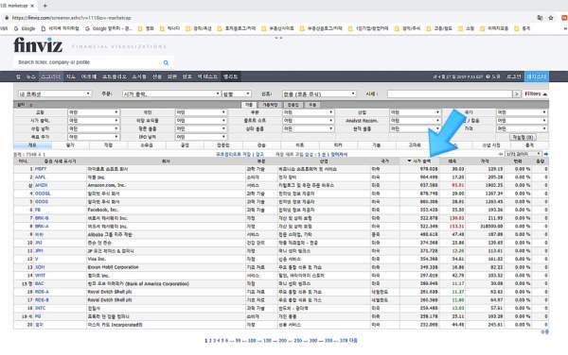This screenshot has height=355, width=568.
Task: Click the Reset filters button
Action: point(523,137)
